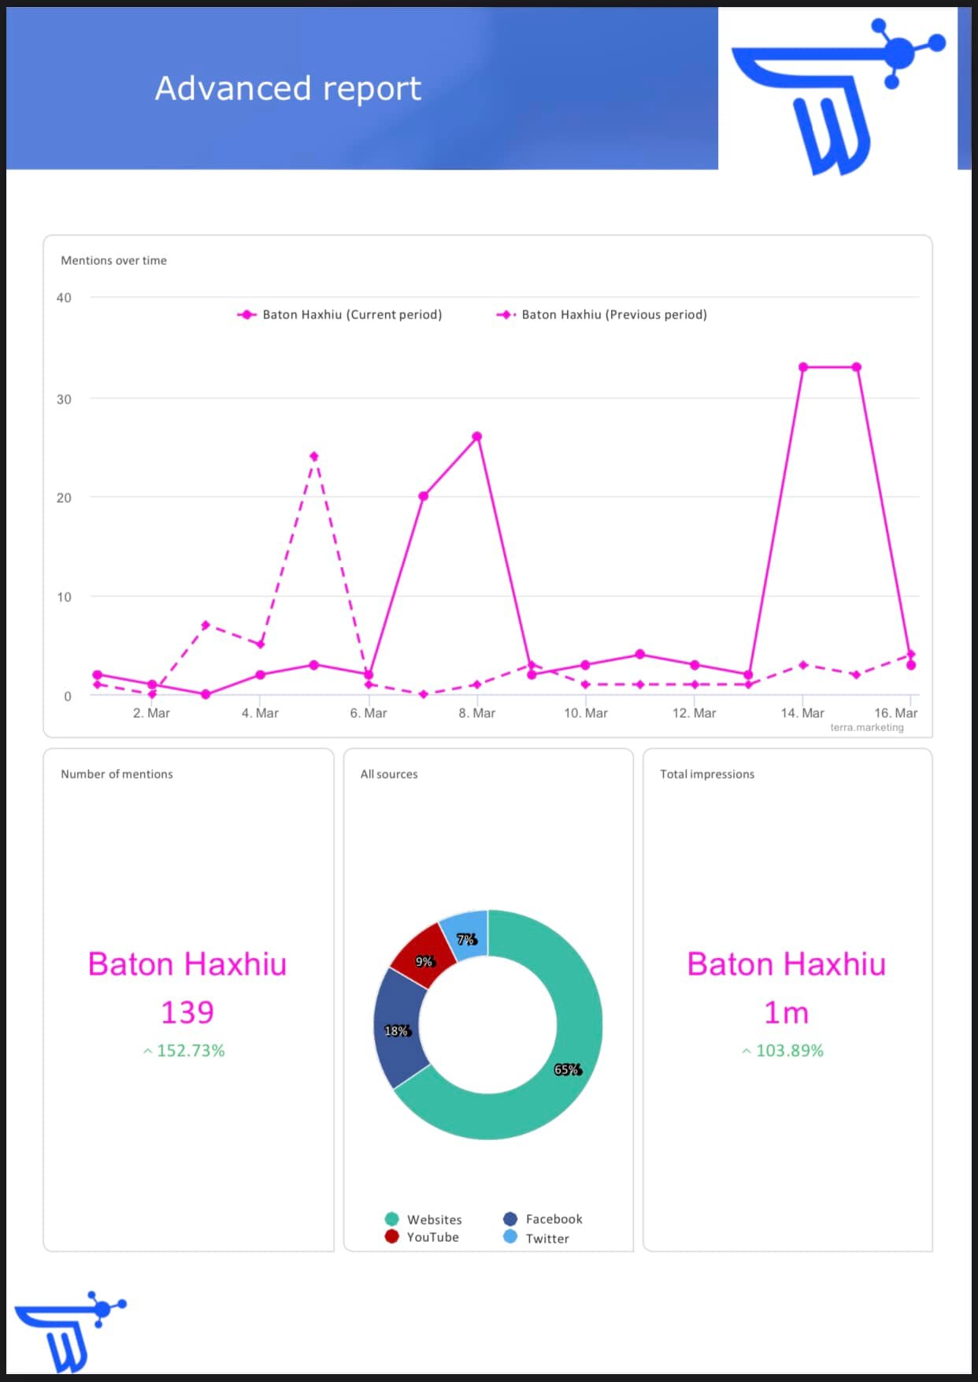Image resolution: width=978 pixels, height=1382 pixels.
Task: Click the up arrow beside 152.73%
Action: tap(147, 1051)
